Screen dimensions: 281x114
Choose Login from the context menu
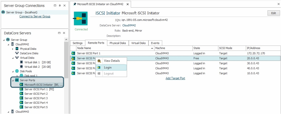click(x=108, y=67)
